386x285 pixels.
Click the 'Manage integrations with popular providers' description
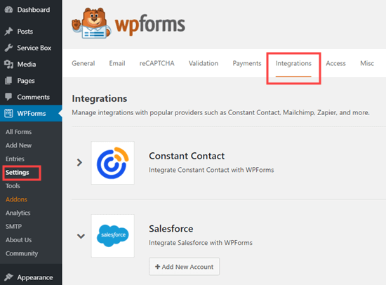pyautogui.click(x=220, y=112)
